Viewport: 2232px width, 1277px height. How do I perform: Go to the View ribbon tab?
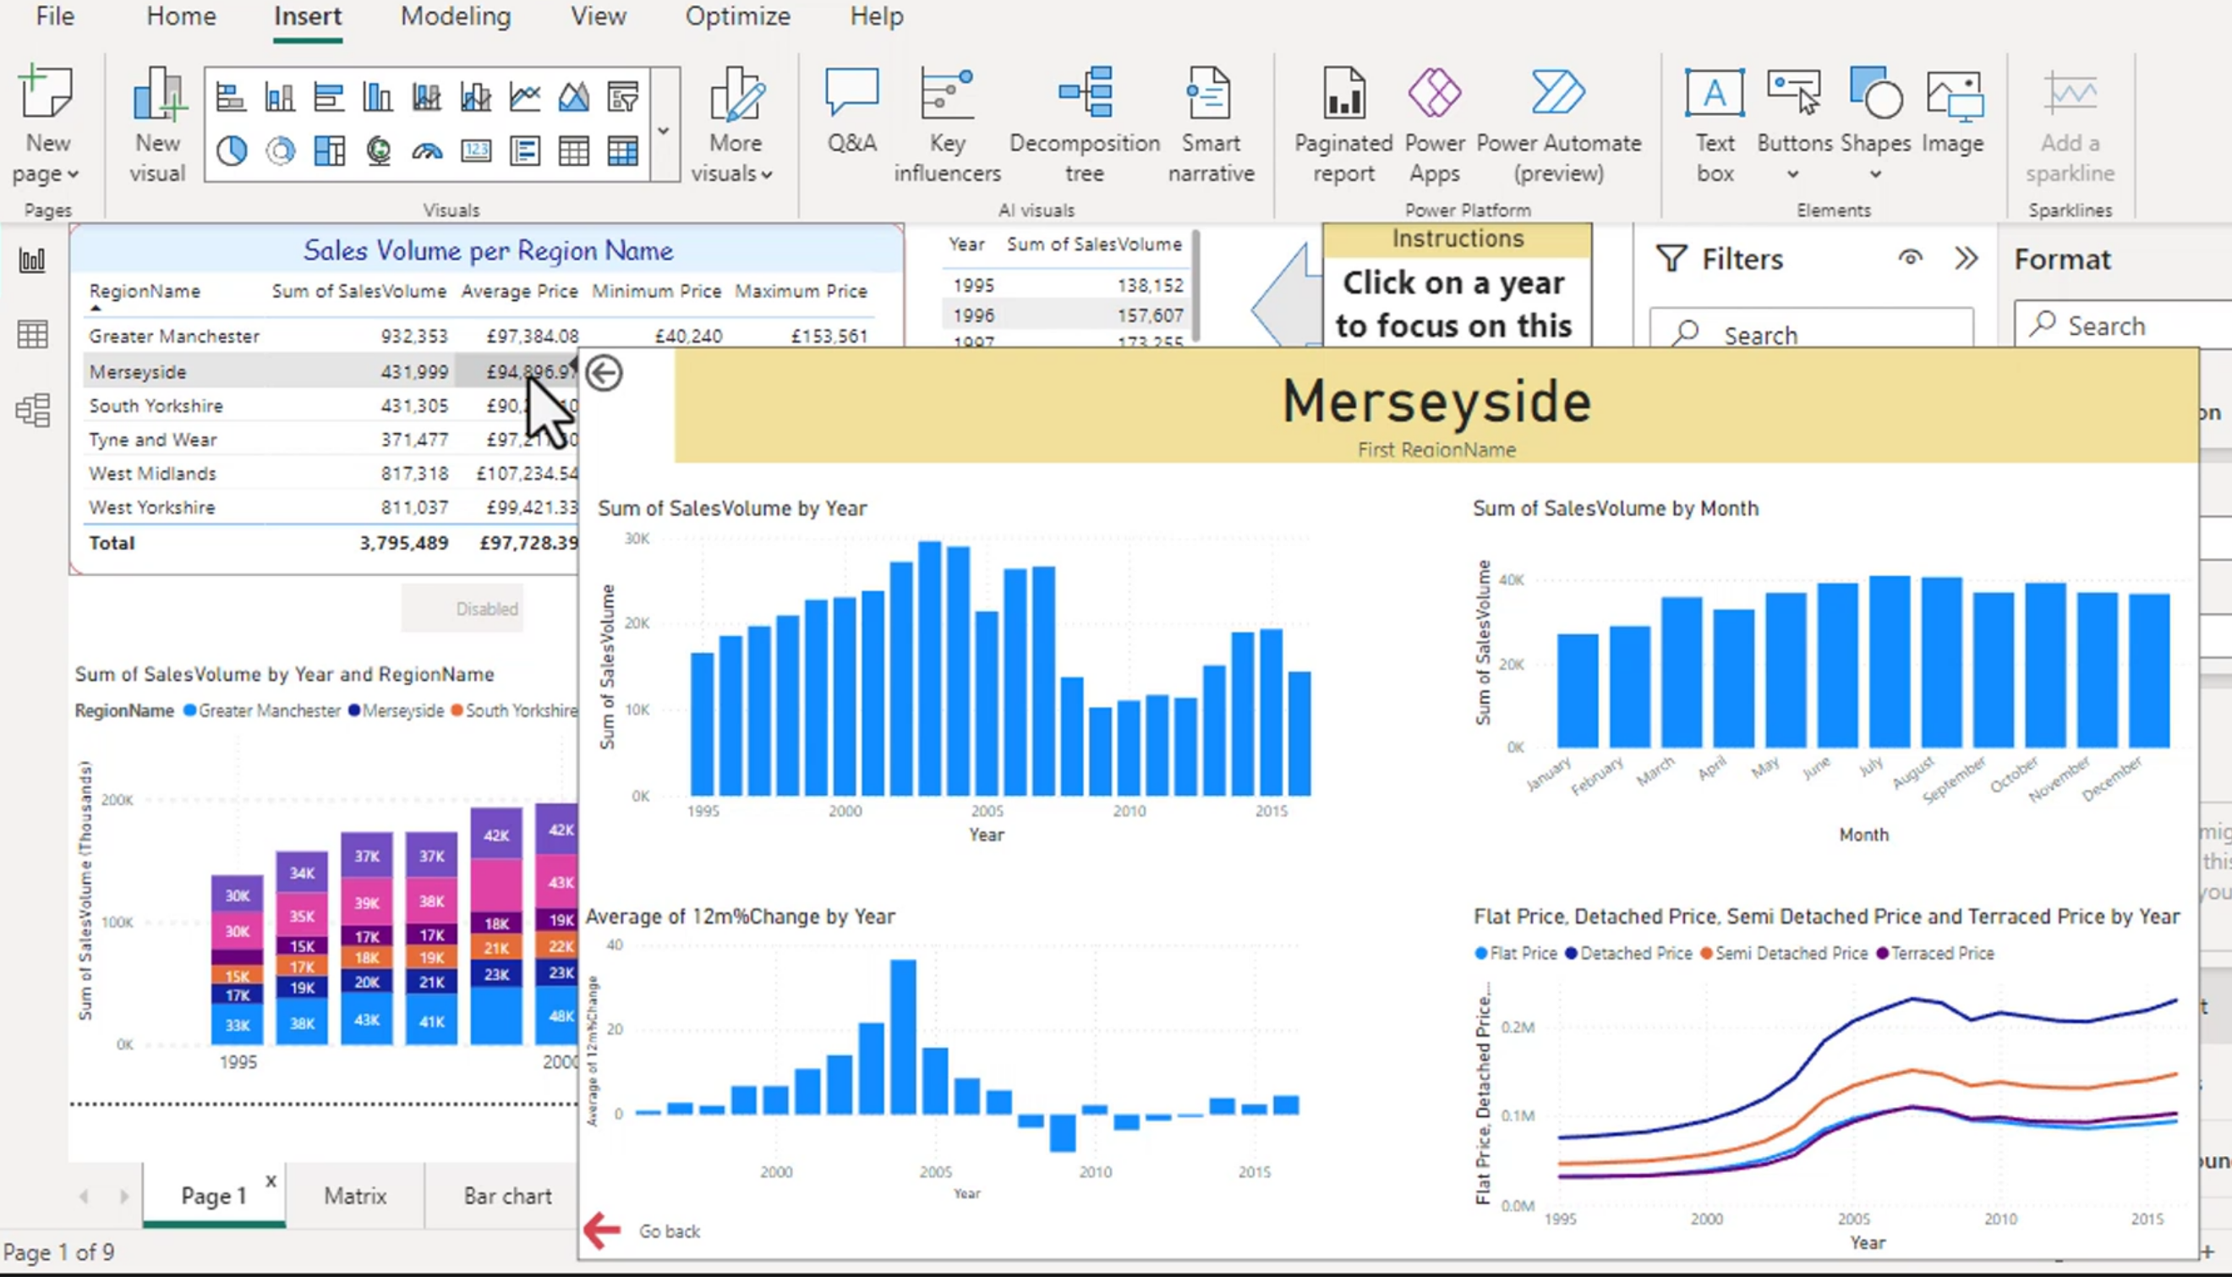pyautogui.click(x=599, y=17)
